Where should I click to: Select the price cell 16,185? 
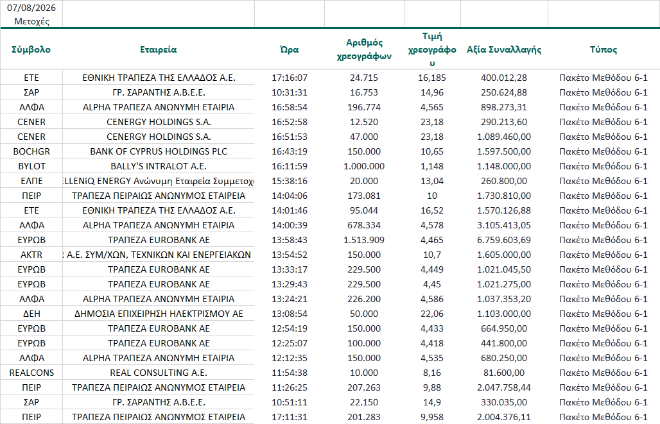point(432,78)
